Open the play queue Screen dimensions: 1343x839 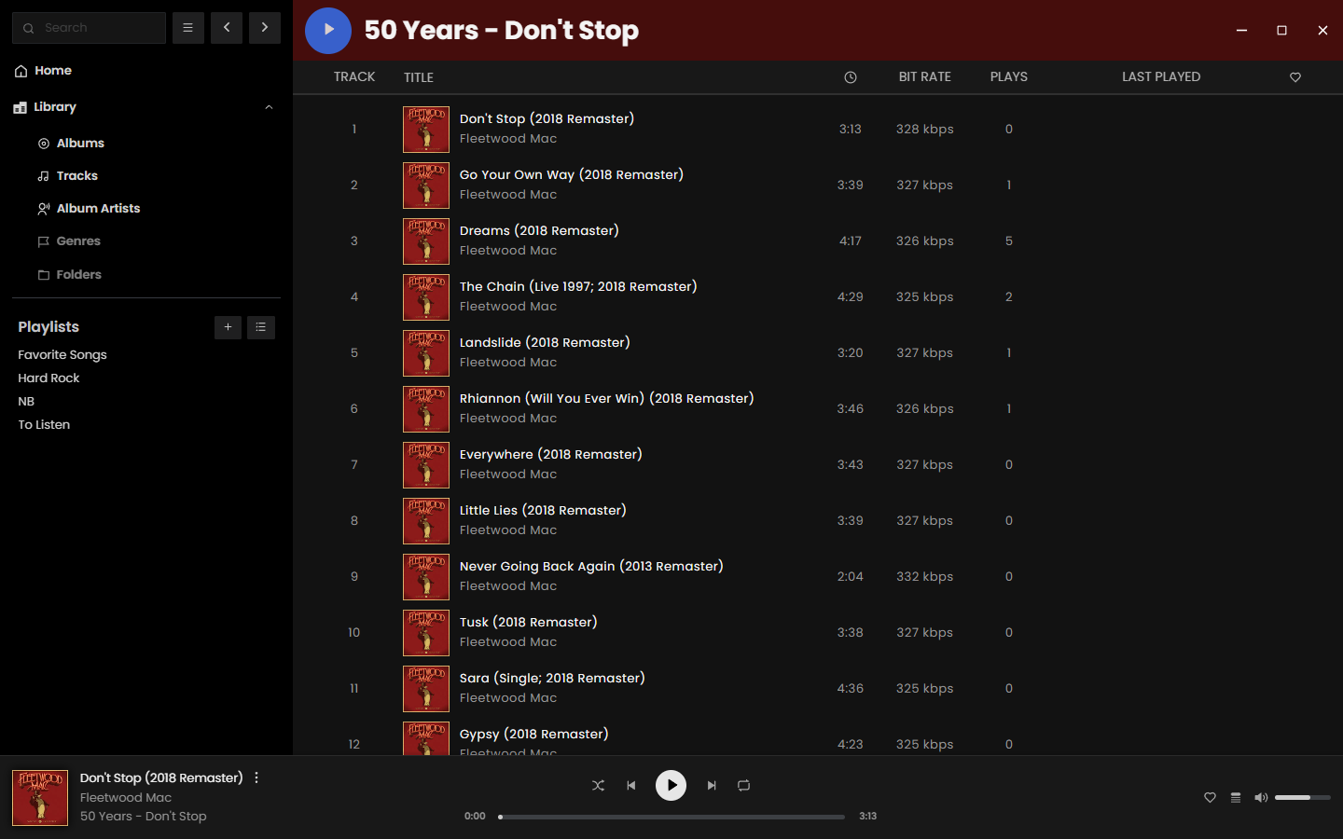[1236, 798]
